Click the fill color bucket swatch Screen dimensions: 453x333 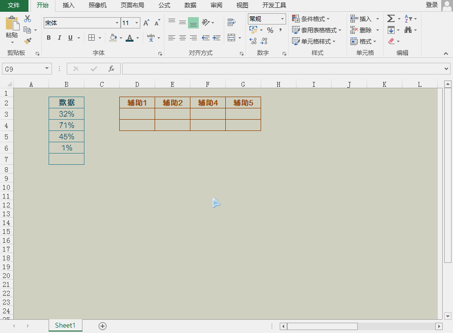click(113, 38)
